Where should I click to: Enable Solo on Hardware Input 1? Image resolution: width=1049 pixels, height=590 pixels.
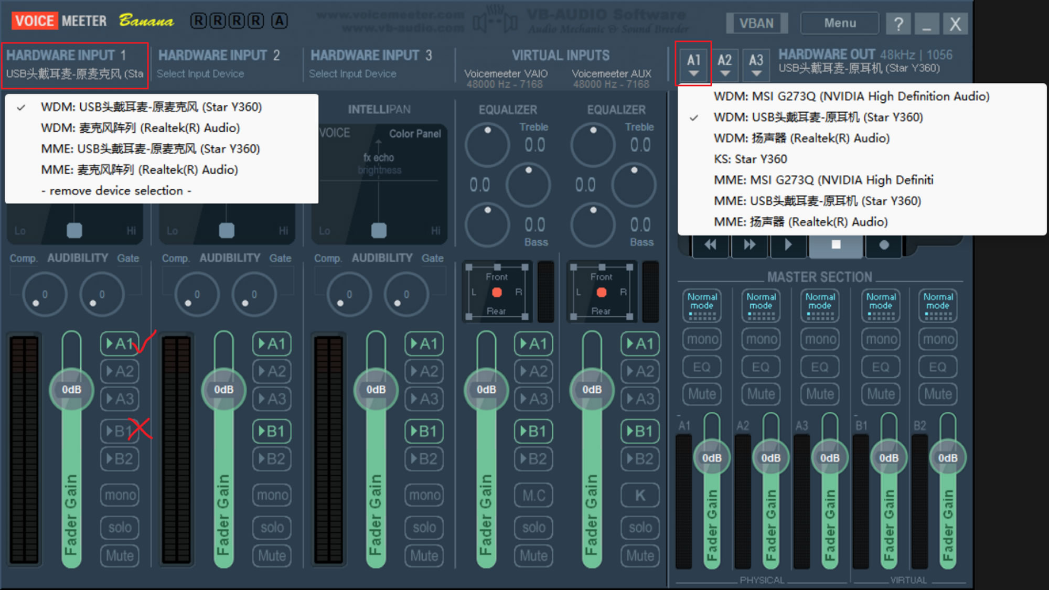point(120,528)
